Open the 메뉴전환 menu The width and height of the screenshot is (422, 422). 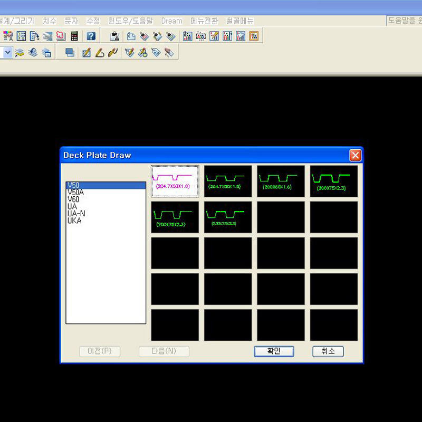pos(204,21)
